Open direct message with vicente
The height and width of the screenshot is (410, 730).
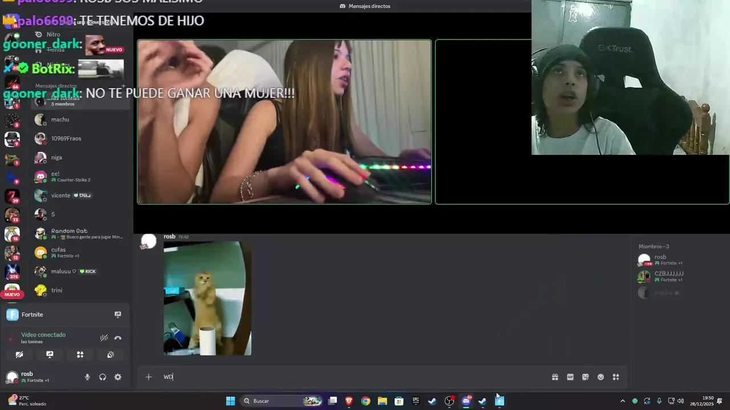[x=80, y=195]
